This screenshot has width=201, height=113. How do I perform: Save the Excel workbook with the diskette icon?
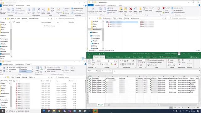89,54
